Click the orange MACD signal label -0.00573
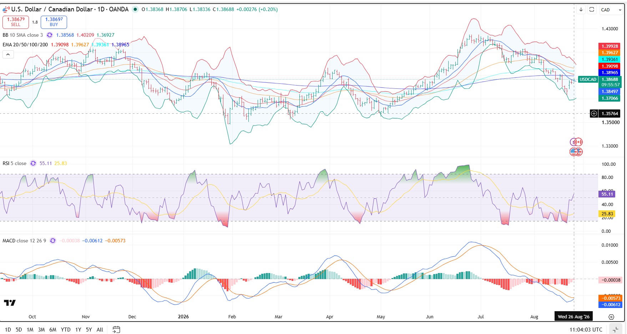The image size is (627, 334). 610,298
